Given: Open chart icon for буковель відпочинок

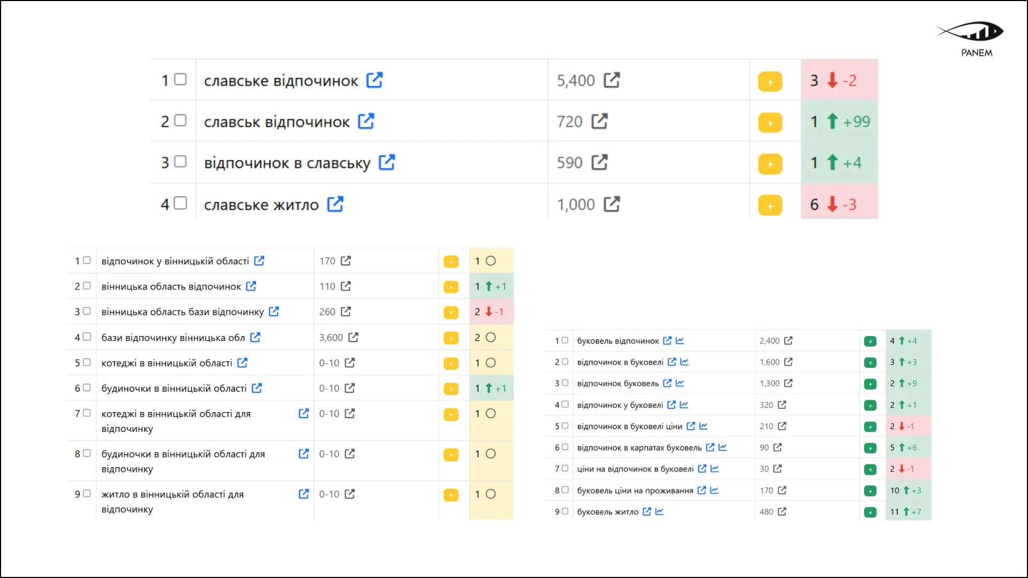Looking at the screenshot, I should tap(680, 341).
